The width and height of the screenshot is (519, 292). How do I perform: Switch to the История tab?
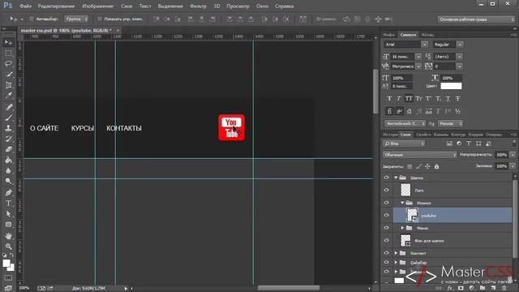(390, 135)
